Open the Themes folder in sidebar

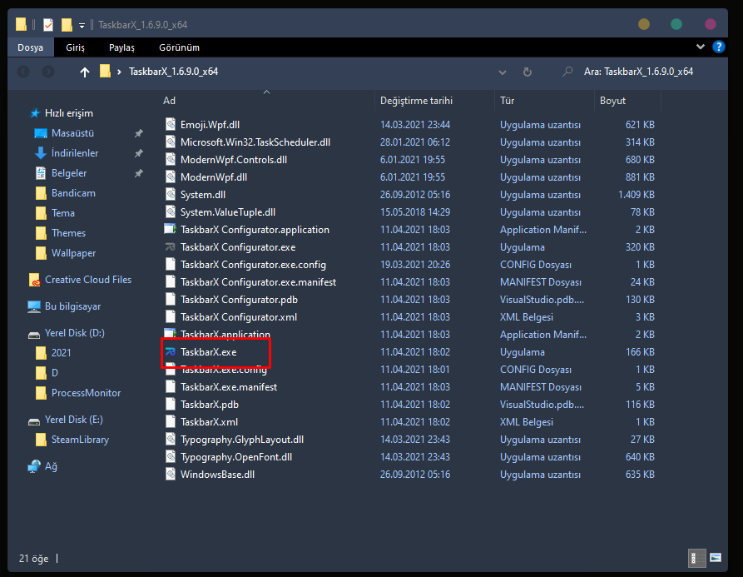(x=69, y=233)
